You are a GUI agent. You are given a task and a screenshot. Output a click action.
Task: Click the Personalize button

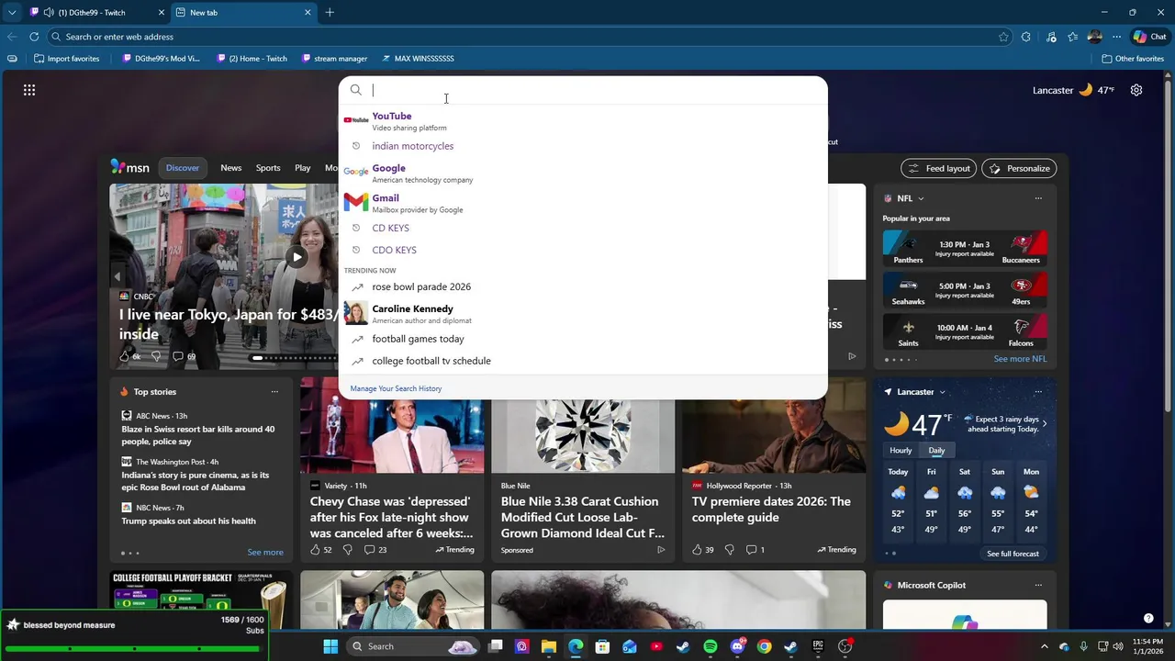[1019, 168]
